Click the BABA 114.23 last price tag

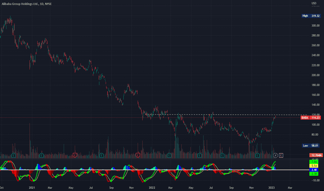[311, 118]
